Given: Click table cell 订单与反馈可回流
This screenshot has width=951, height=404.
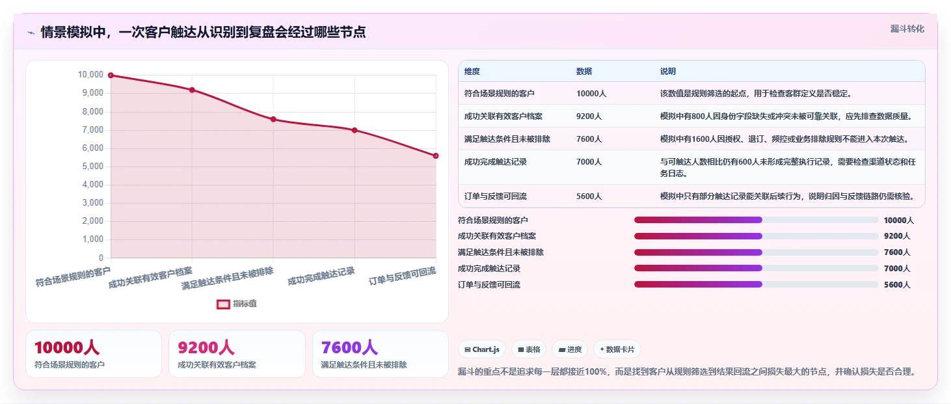Looking at the screenshot, I should [496, 196].
